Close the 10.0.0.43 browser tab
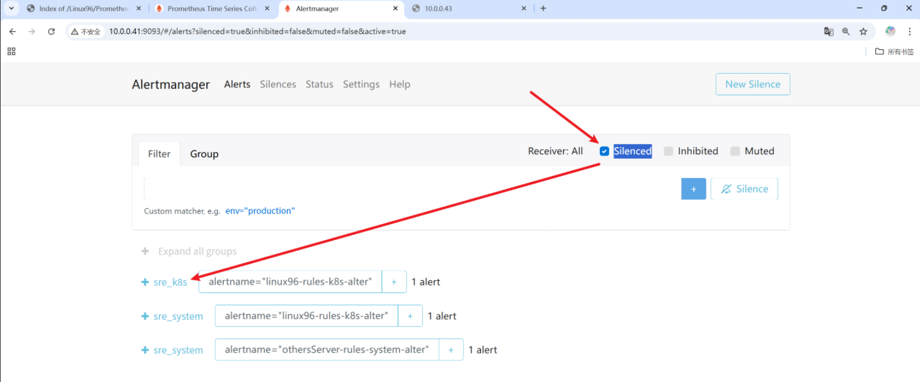Image resolution: width=920 pixels, height=382 pixels. click(523, 9)
